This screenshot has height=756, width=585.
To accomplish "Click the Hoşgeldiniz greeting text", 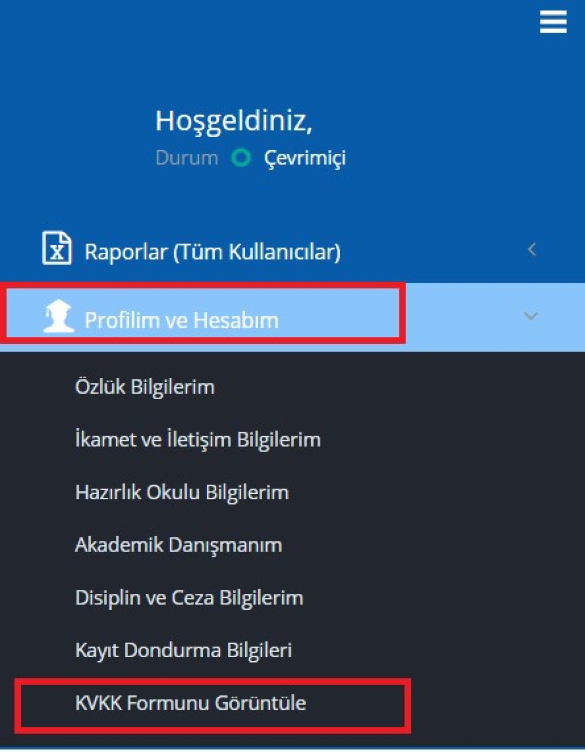I will pos(234,121).
